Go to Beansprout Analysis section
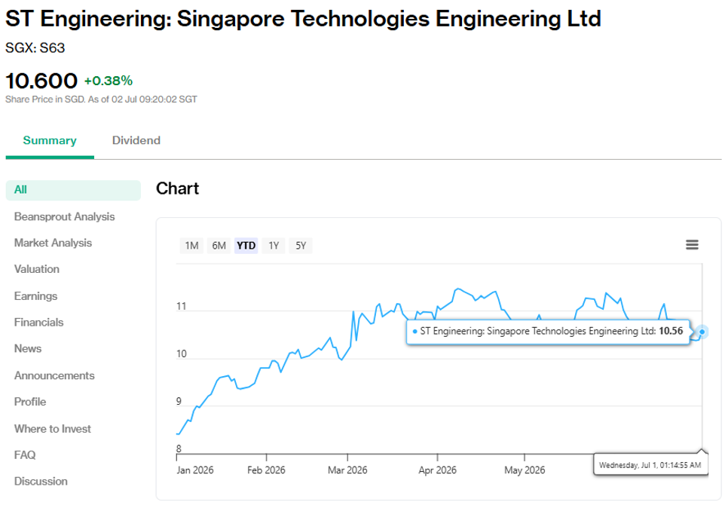The image size is (725, 508). click(64, 217)
